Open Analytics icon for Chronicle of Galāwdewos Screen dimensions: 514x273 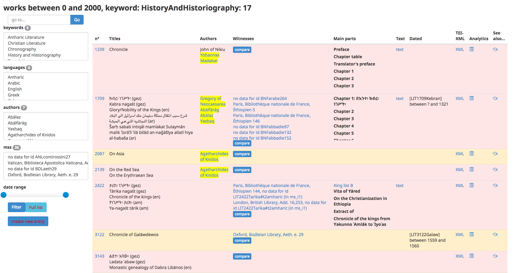coord(471,234)
